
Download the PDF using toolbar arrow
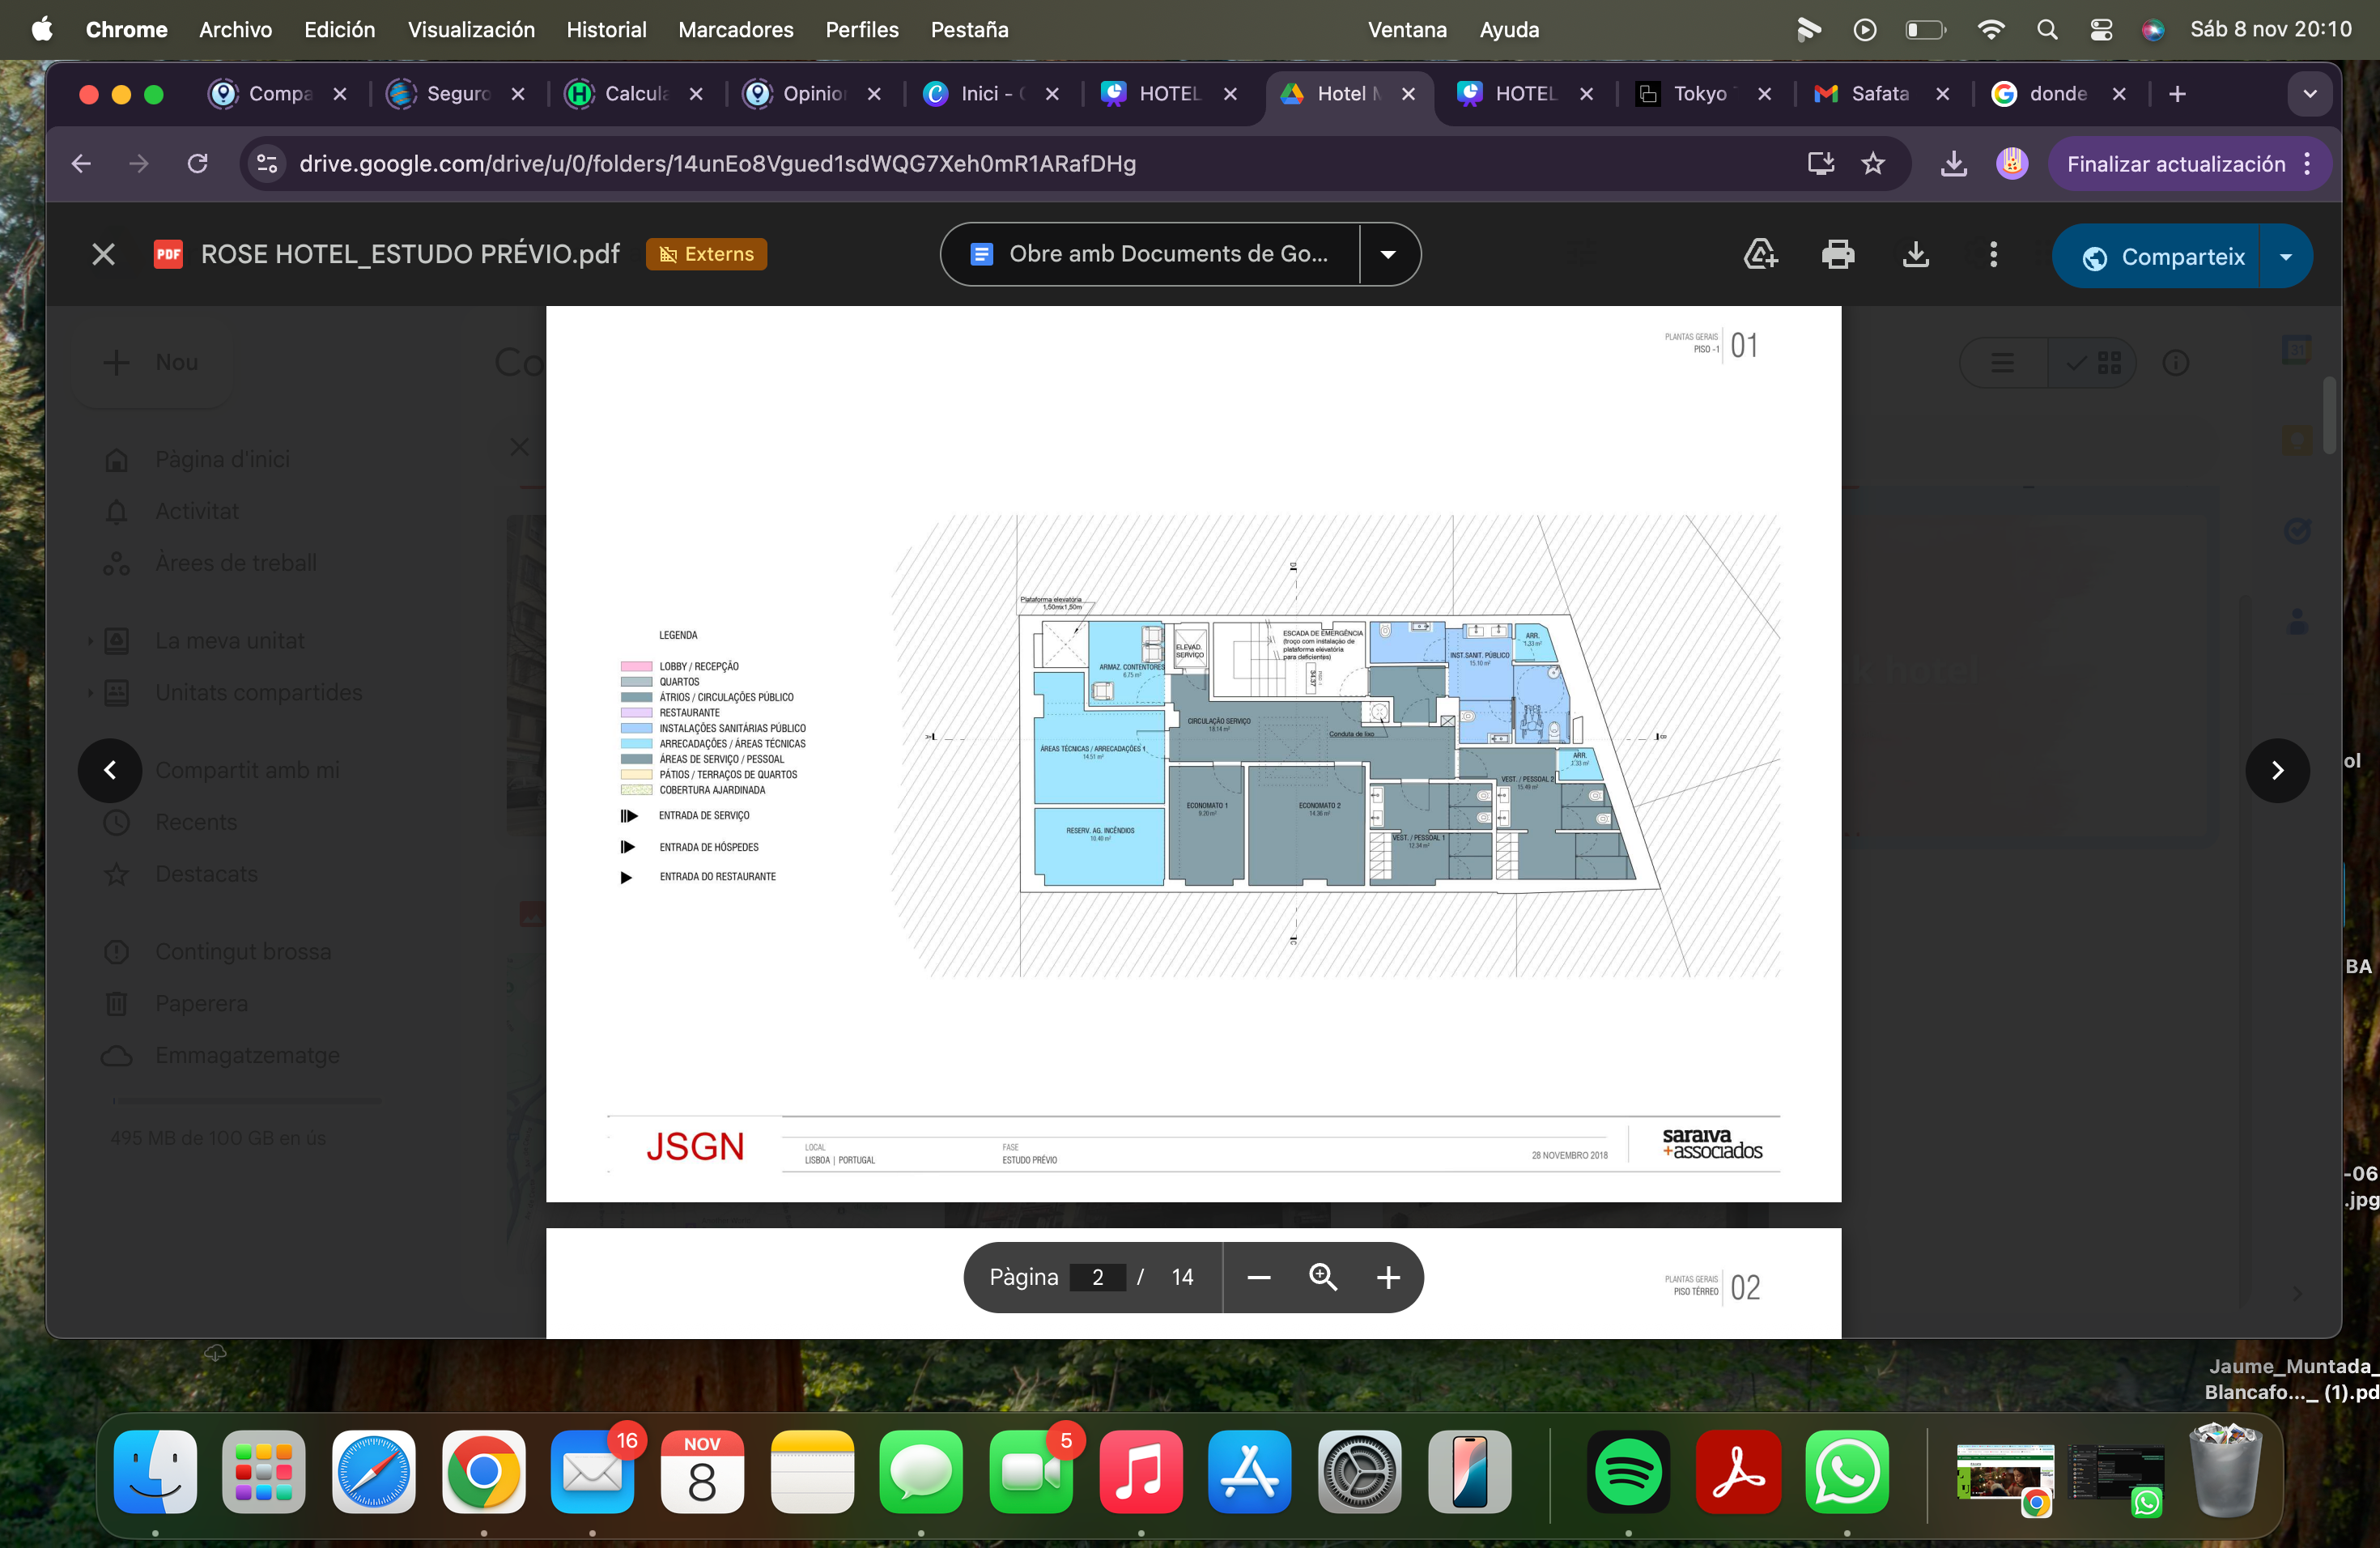(x=1915, y=255)
